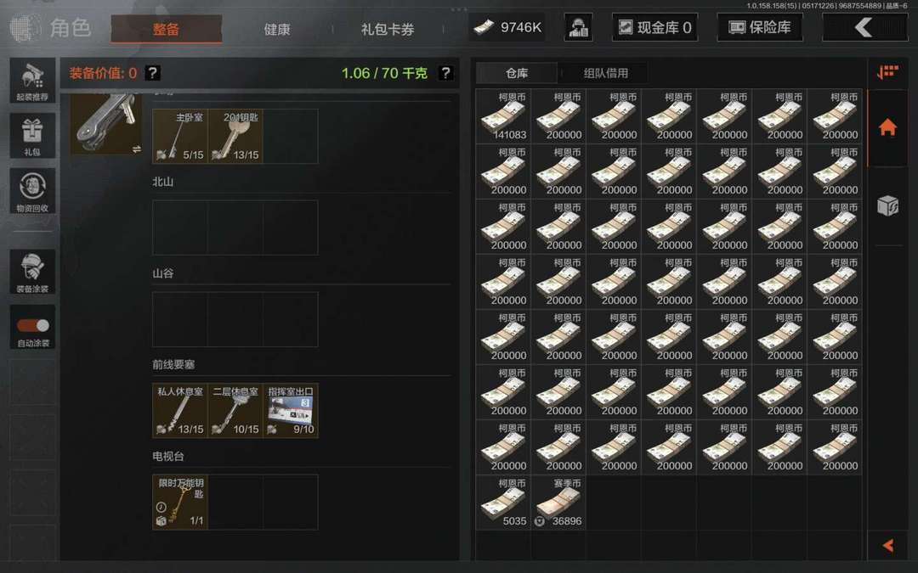This screenshot has width=918, height=573.
Task: Click the character avatar icon in top bar
Action: point(578,27)
